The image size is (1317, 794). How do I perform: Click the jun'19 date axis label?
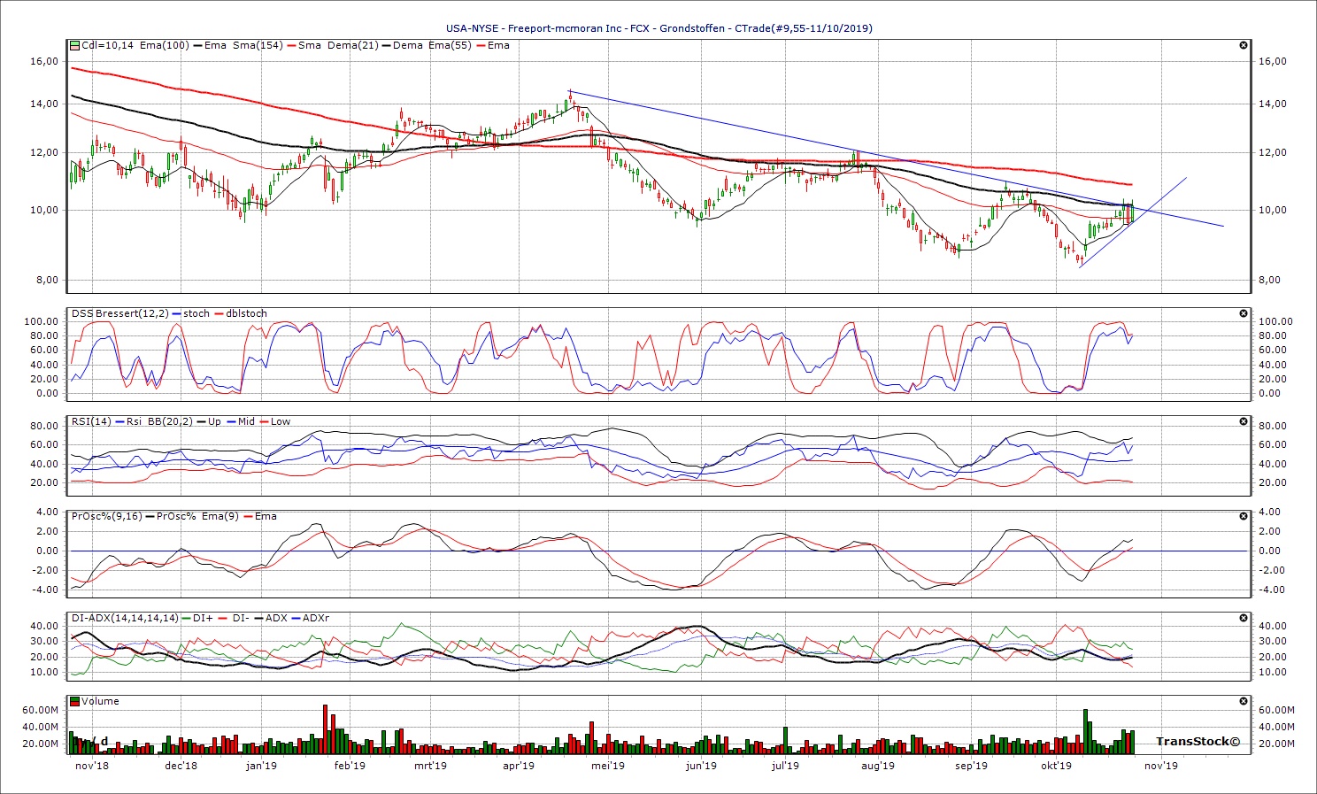tap(701, 766)
